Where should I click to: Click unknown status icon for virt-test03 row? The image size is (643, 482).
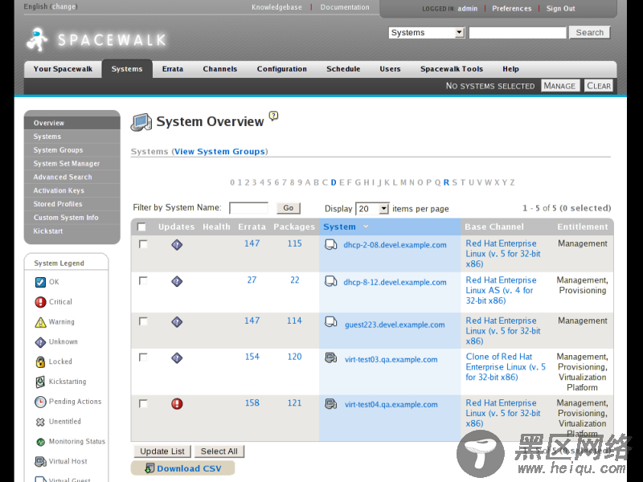click(x=177, y=357)
